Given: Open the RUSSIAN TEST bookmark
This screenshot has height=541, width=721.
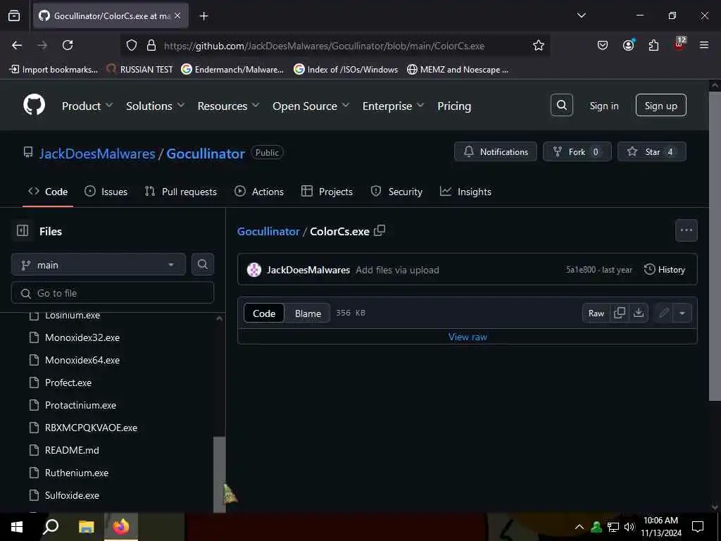Looking at the screenshot, I should [140, 70].
